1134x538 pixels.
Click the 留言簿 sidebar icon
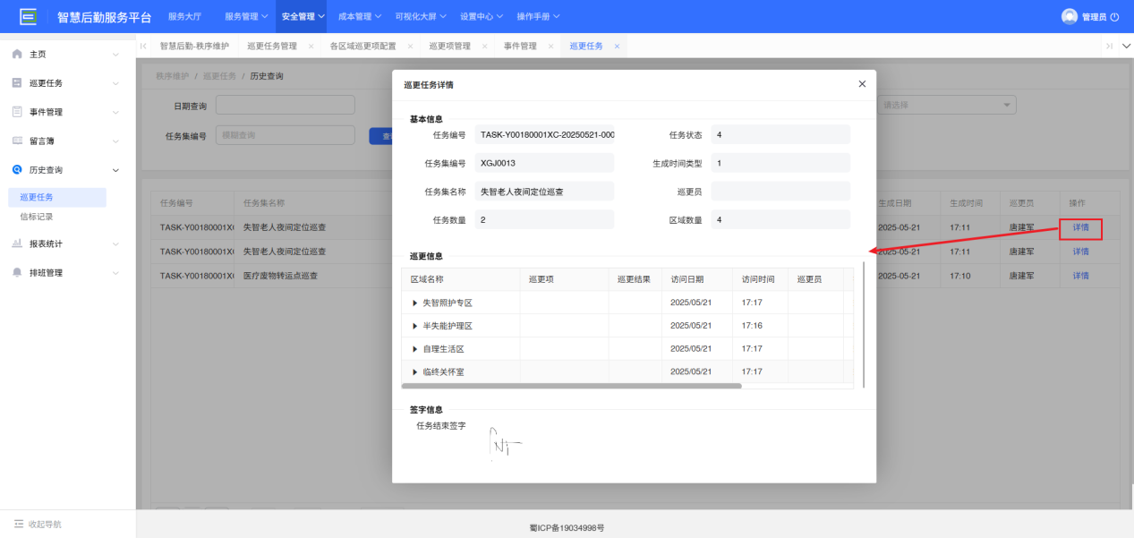point(17,141)
